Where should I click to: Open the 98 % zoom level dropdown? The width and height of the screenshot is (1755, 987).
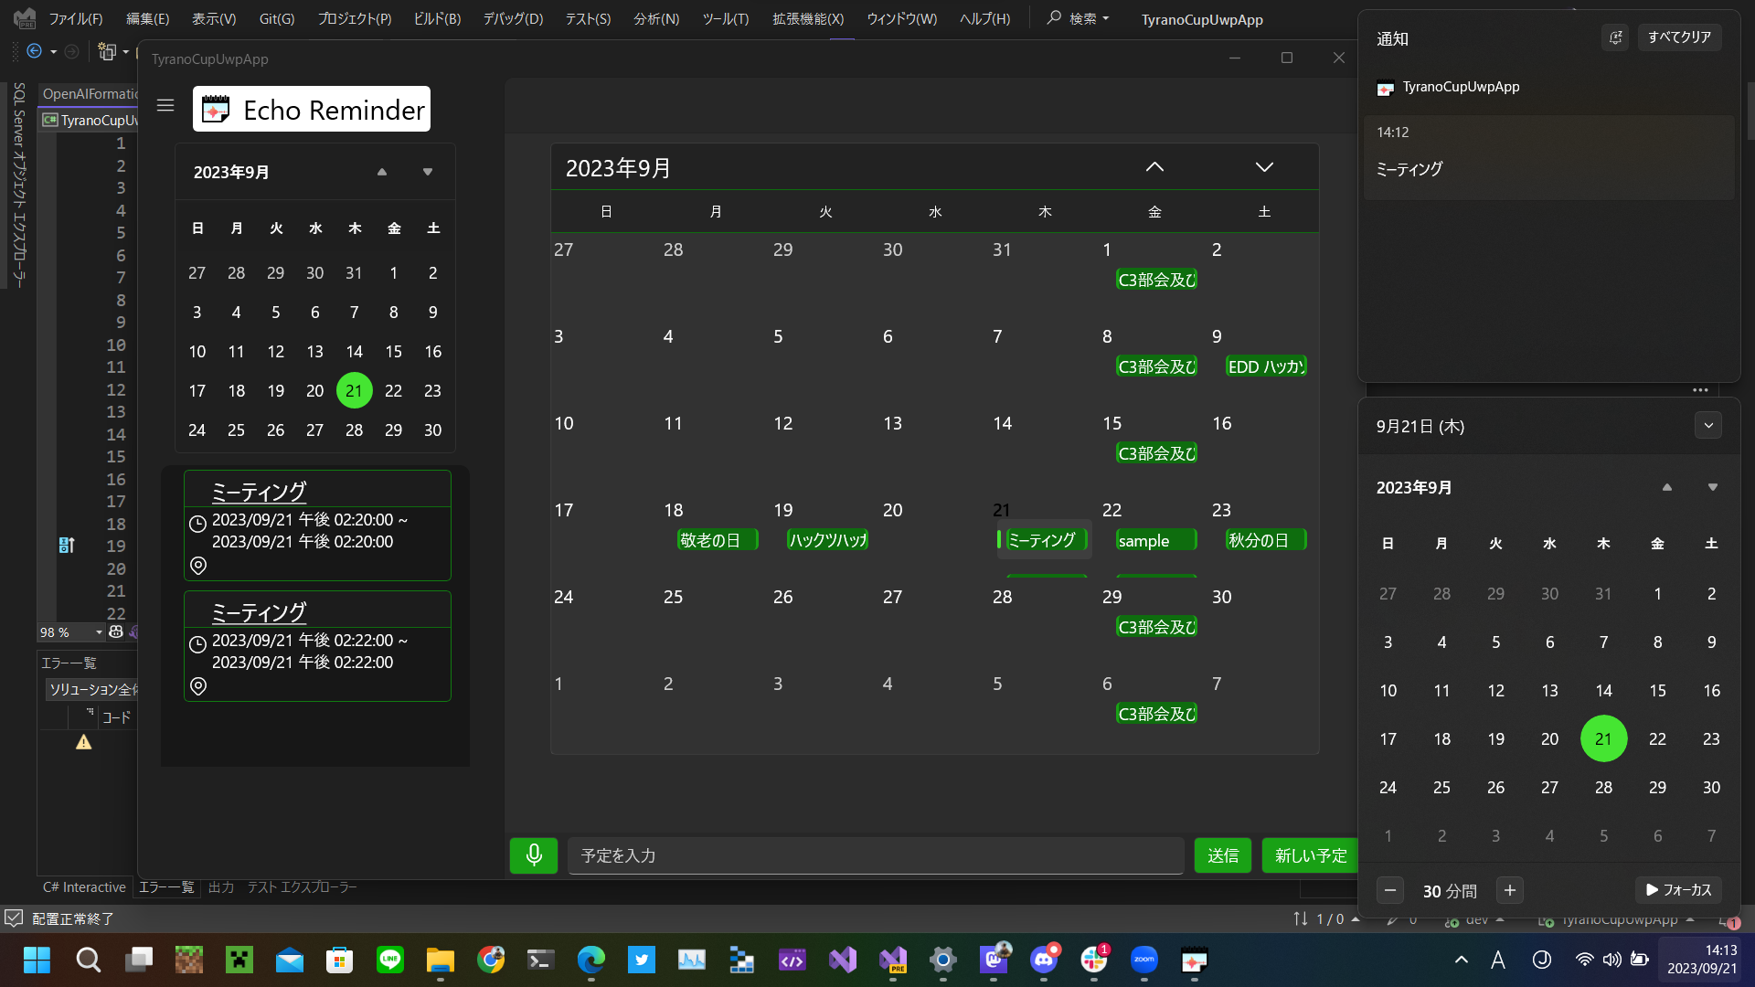pyautogui.click(x=99, y=632)
